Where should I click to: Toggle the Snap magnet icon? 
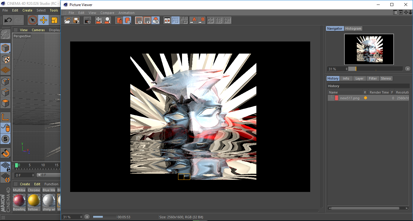coord(5,153)
